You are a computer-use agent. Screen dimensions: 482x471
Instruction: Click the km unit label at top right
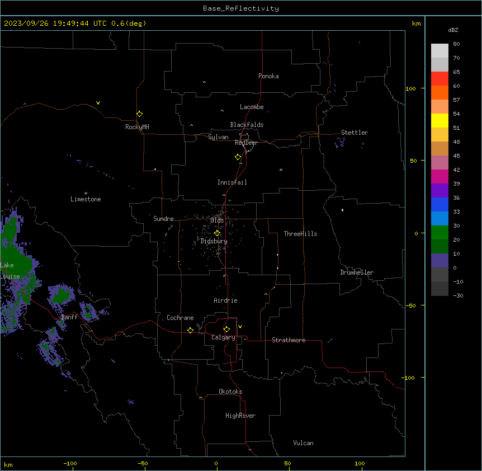click(x=416, y=23)
